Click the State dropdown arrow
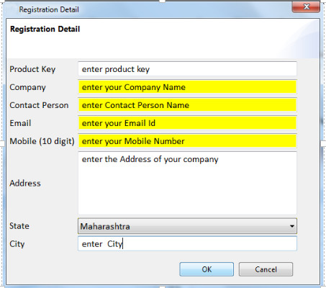The height and width of the screenshot is (288, 326). coord(292,226)
